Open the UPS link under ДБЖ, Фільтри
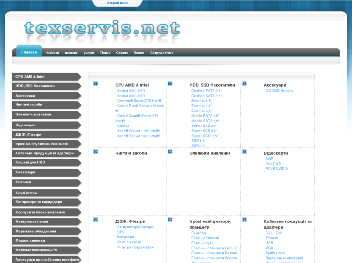The height and width of the screenshot is (263, 352). (121, 232)
